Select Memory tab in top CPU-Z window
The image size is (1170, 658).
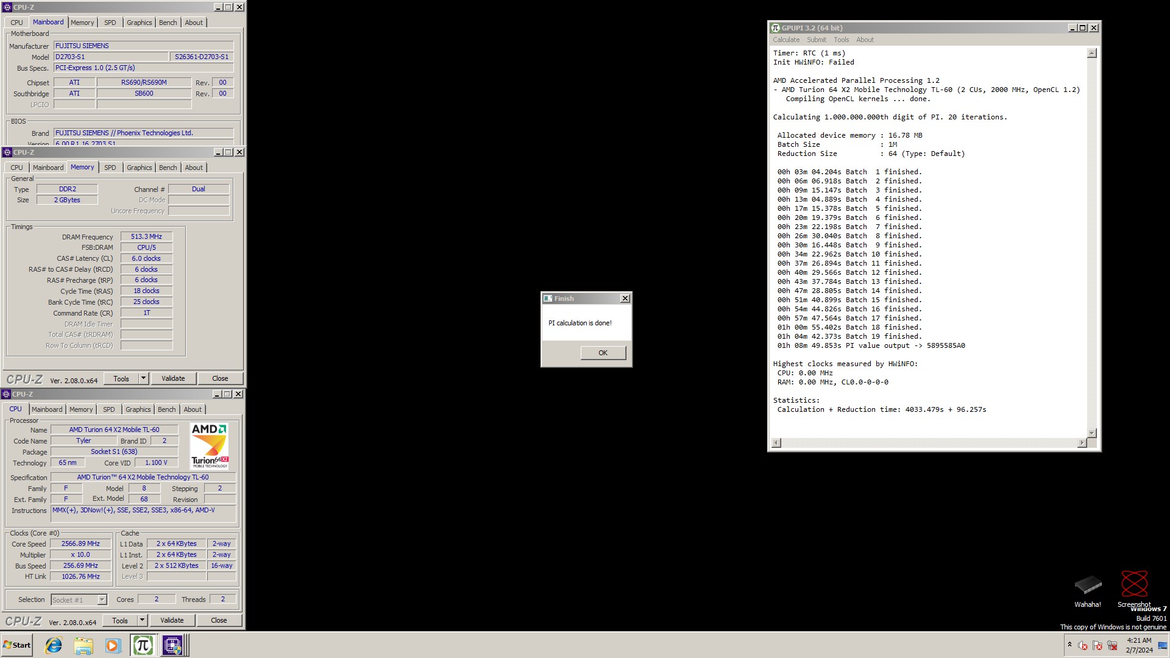pos(82,23)
